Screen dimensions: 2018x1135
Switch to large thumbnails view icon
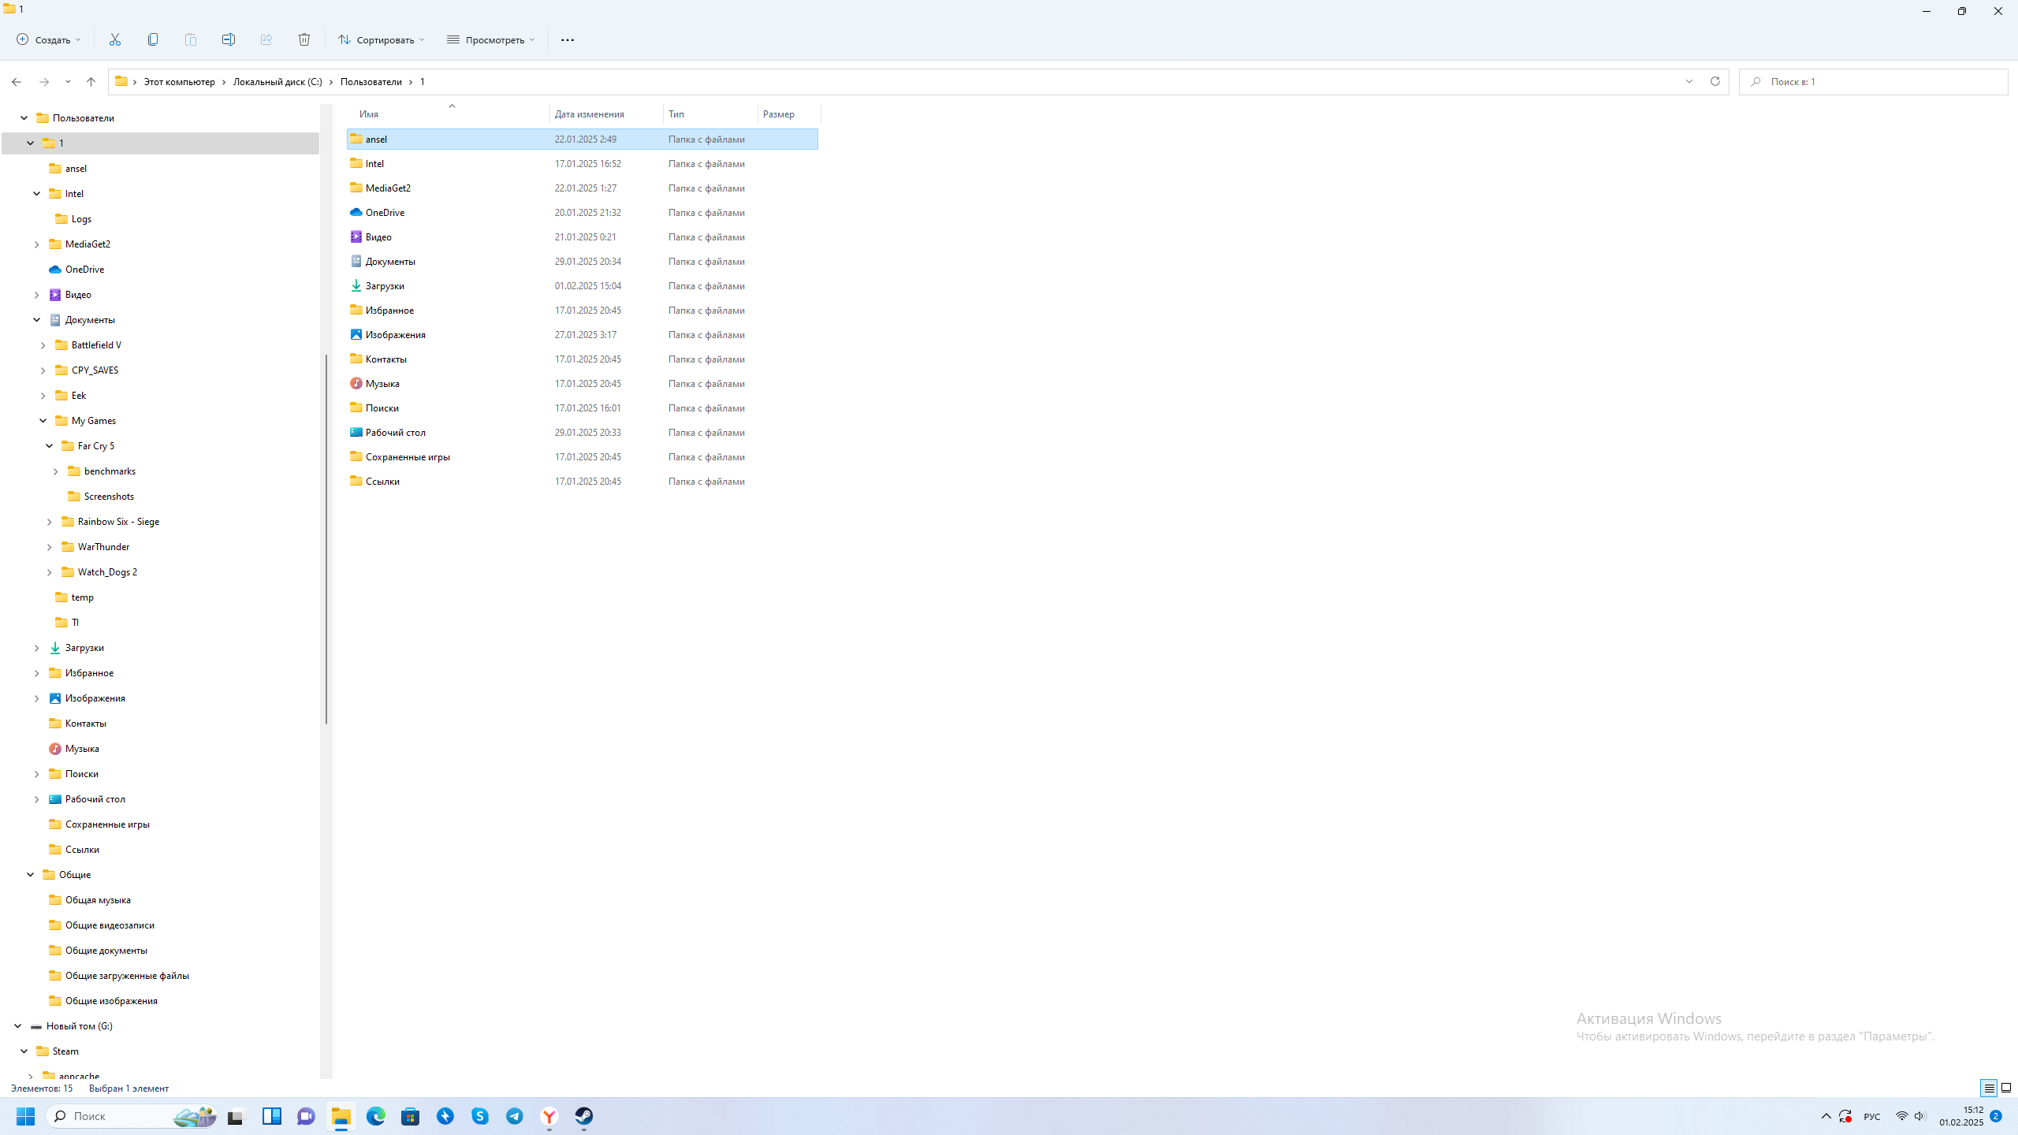[x=2006, y=1088]
